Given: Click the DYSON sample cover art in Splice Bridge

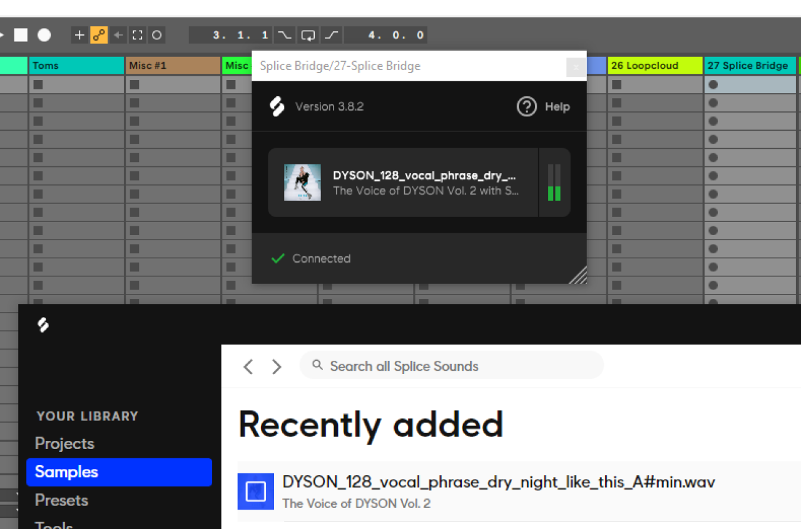Looking at the screenshot, I should coord(302,183).
